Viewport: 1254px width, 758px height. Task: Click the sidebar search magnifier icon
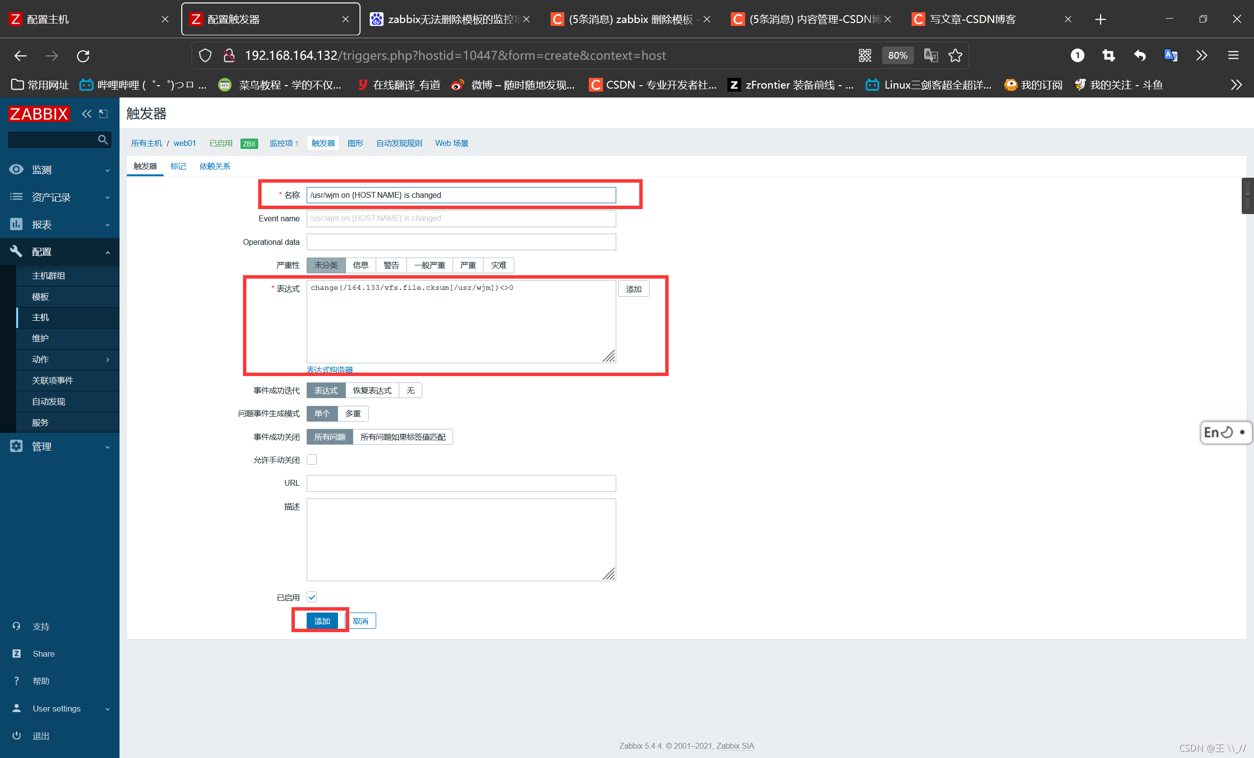point(103,140)
